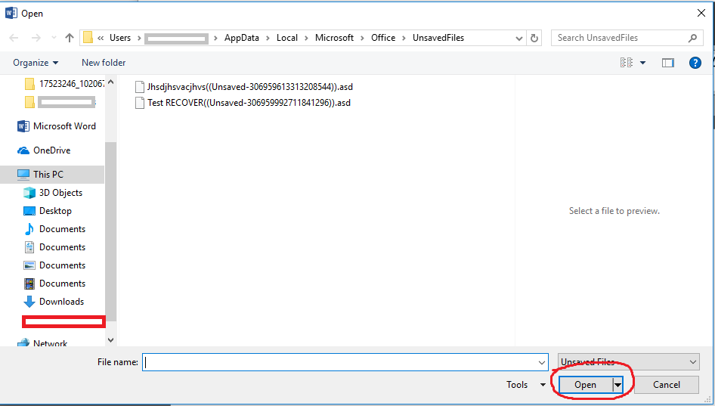The width and height of the screenshot is (715, 406).
Task: Click the This PC computer icon
Action: tap(23, 174)
